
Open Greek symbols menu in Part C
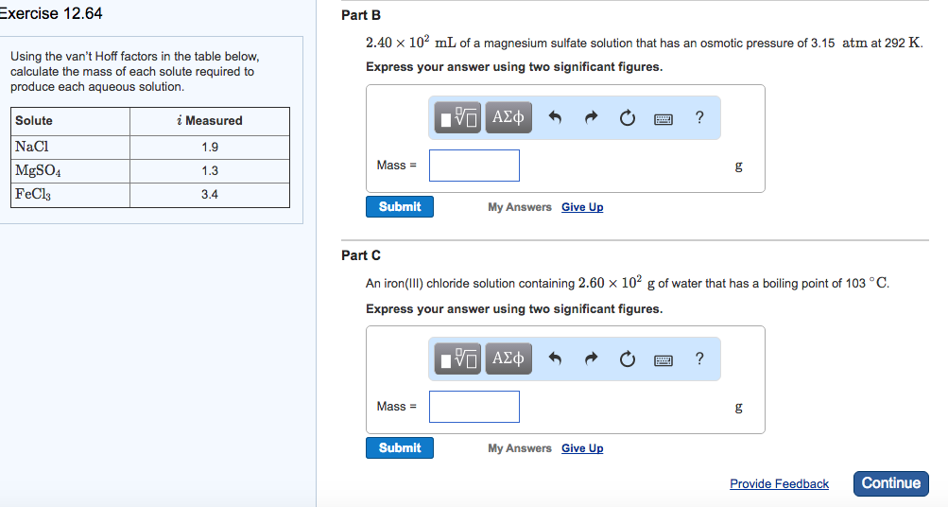tap(508, 358)
